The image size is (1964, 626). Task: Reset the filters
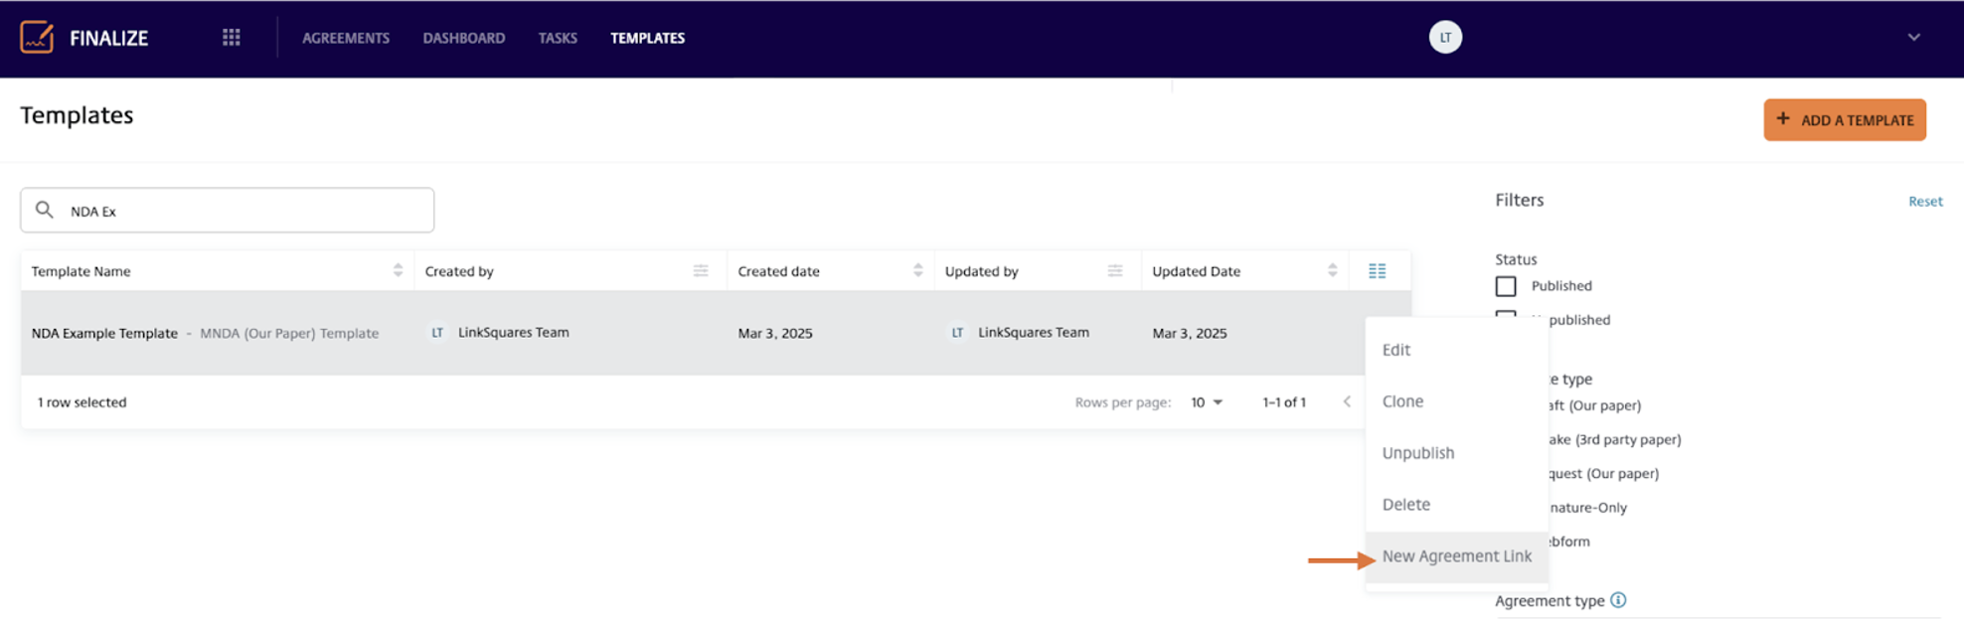coord(1924,202)
